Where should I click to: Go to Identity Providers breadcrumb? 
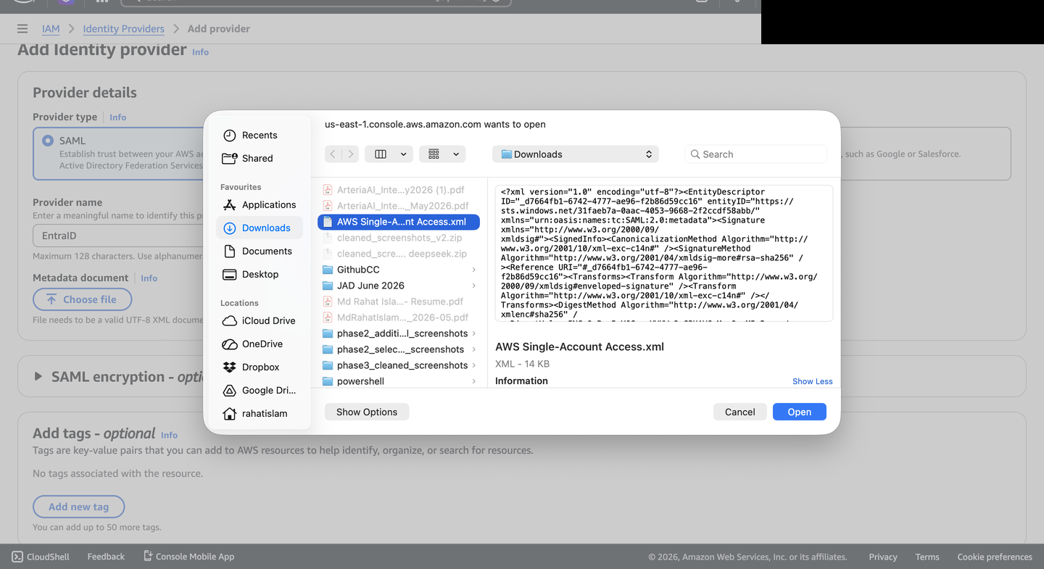(123, 29)
